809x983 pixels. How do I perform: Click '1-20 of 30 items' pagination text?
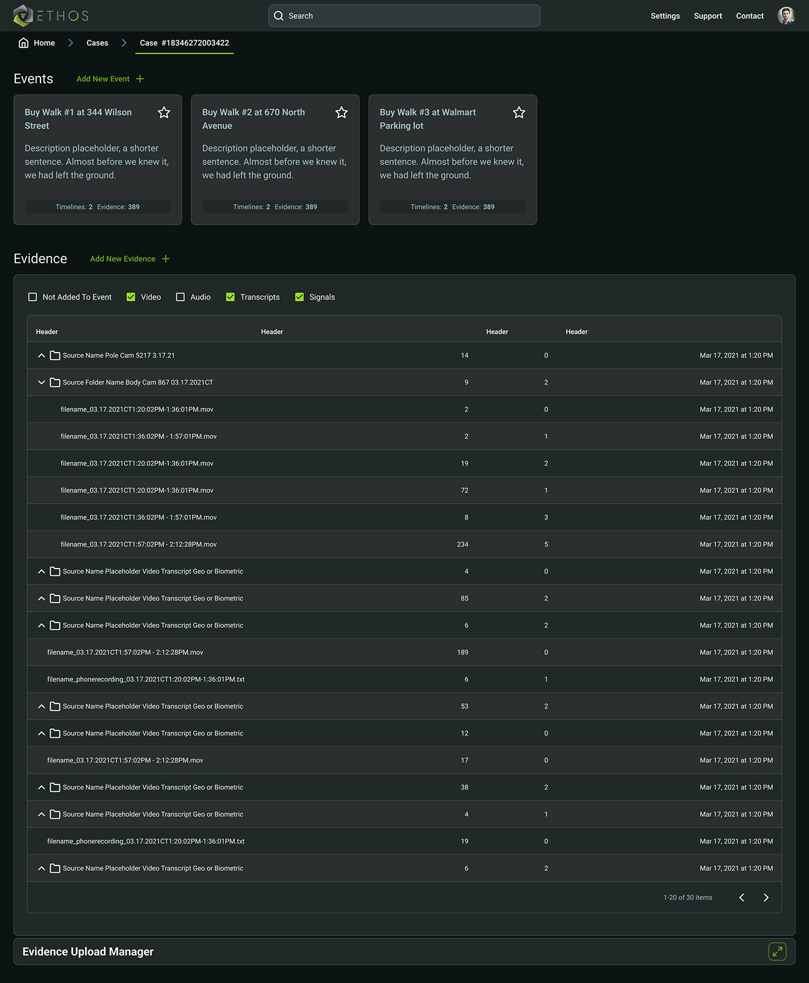tap(688, 898)
